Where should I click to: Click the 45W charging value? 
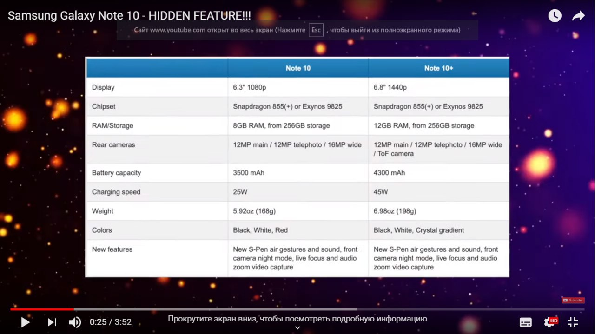(381, 192)
